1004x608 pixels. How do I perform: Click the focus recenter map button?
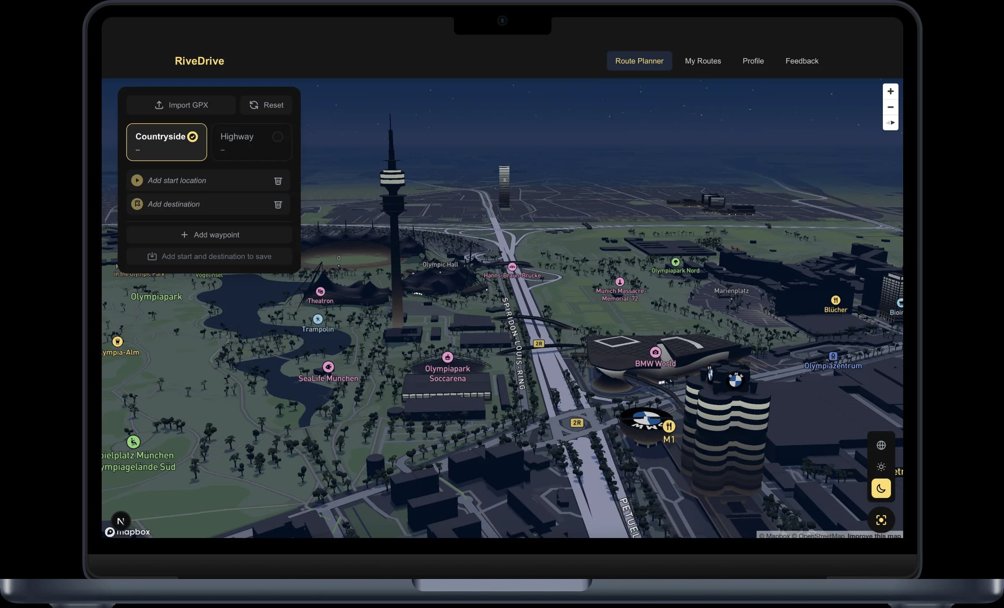[x=881, y=520]
